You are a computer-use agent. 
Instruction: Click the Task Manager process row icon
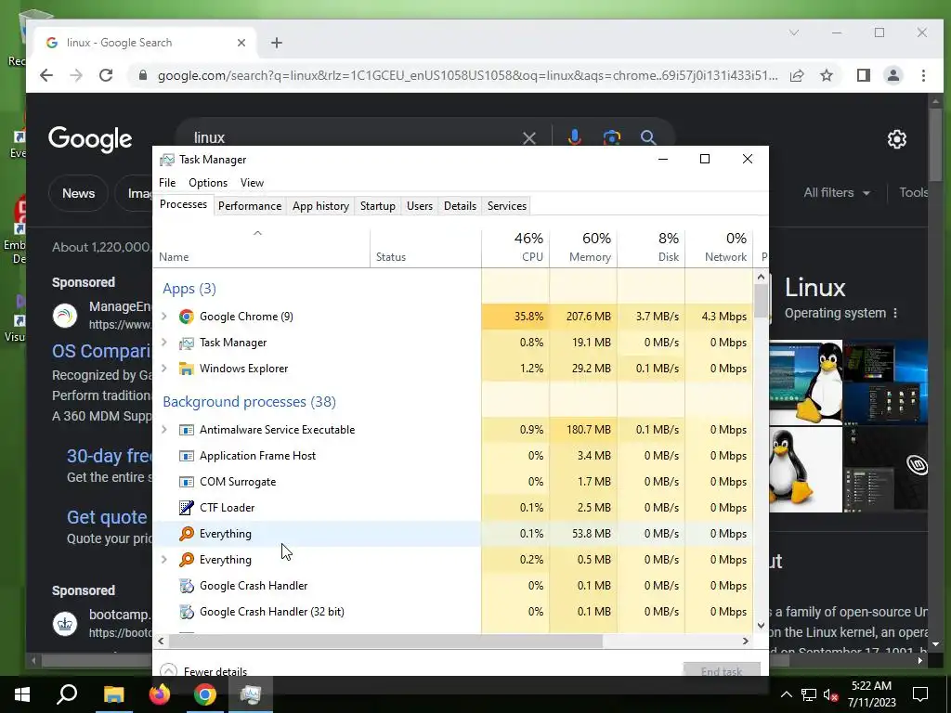click(186, 343)
